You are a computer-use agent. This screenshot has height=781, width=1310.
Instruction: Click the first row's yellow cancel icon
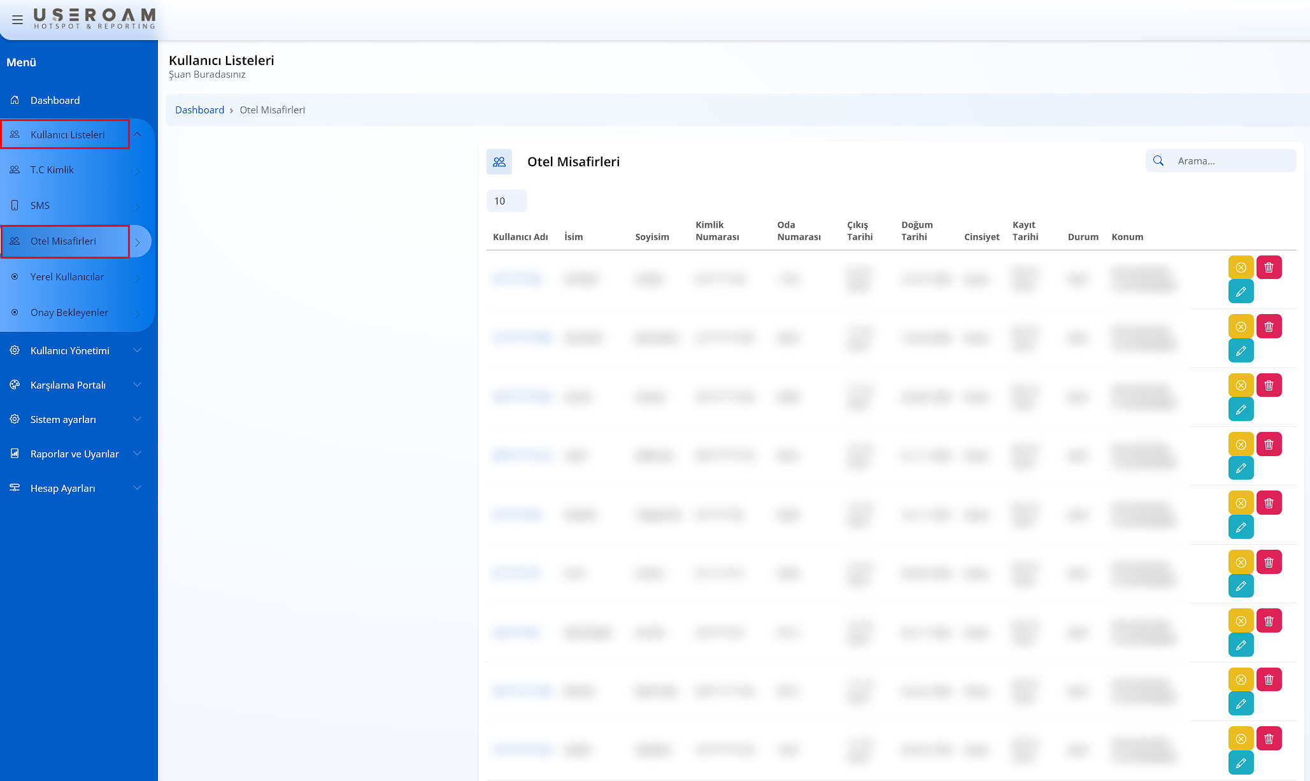coord(1241,268)
